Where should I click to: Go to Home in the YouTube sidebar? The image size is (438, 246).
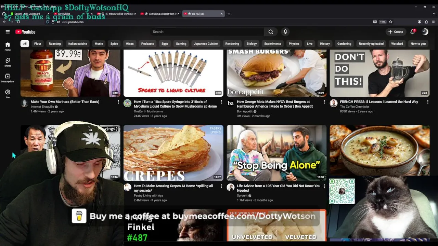pyautogui.click(x=8, y=46)
